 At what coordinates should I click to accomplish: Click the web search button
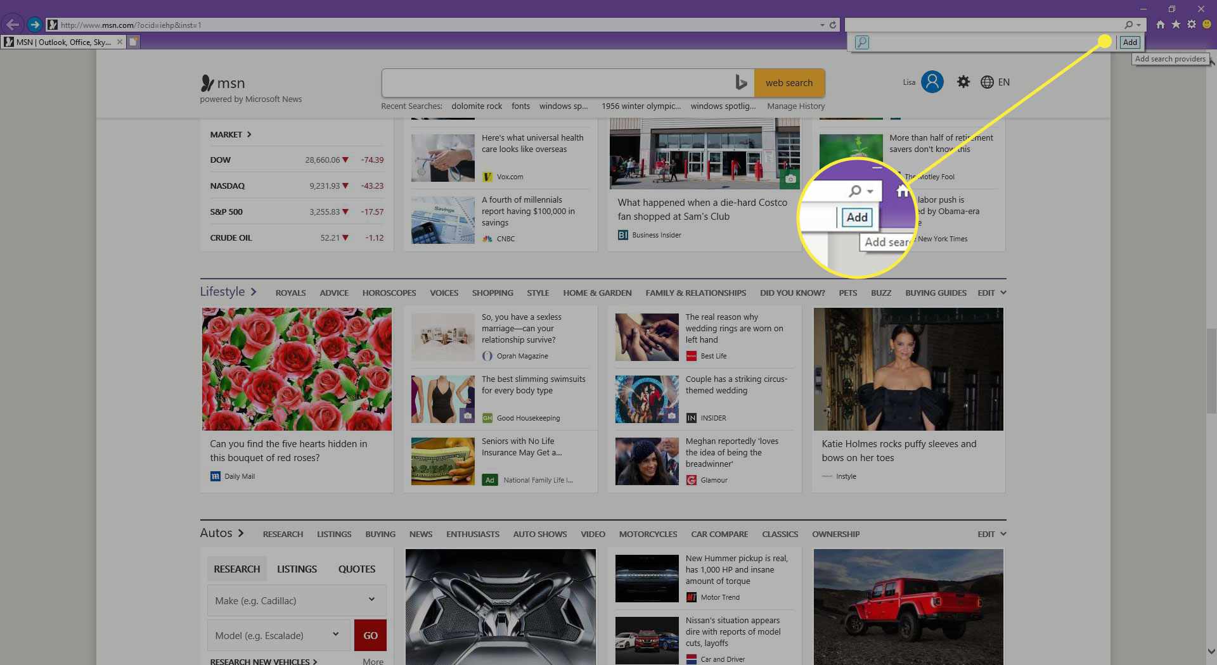(x=789, y=83)
